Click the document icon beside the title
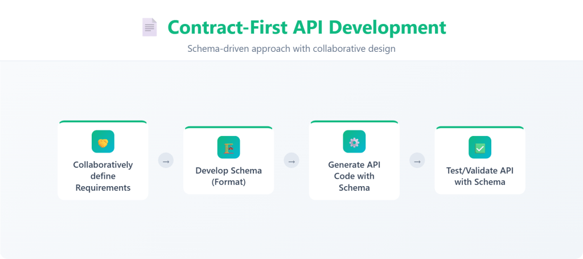The height and width of the screenshot is (259, 583). [x=149, y=27]
